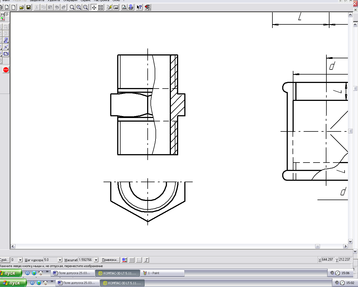Create a blank fragment document icon
Image resolution: width=358 pixels, height=287 pixels.
13,7
